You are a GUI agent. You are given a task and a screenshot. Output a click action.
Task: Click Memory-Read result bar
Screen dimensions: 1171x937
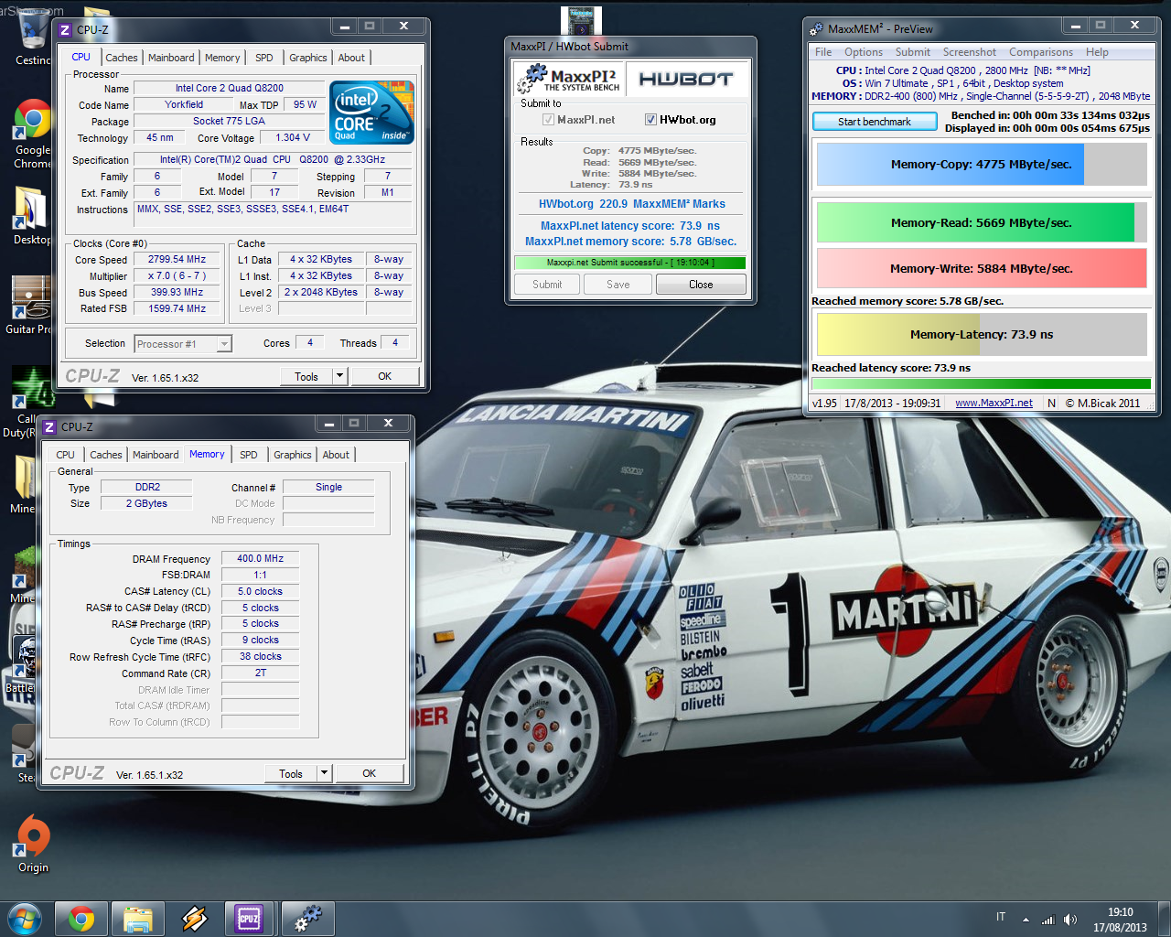pos(982,222)
